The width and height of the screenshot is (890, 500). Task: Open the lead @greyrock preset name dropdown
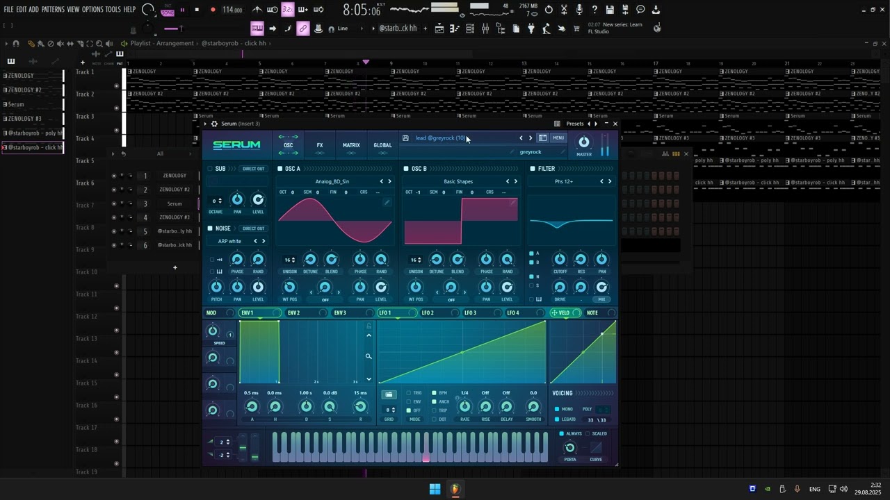click(x=440, y=138)
